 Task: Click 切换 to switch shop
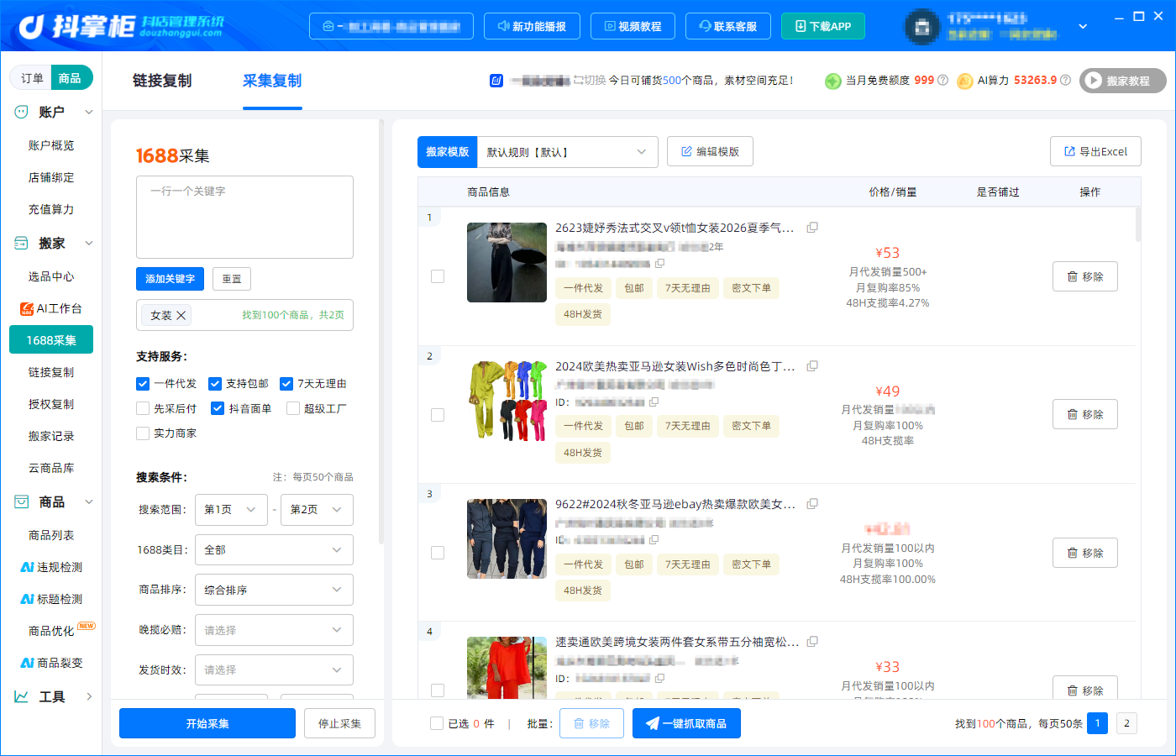point(590,80)
